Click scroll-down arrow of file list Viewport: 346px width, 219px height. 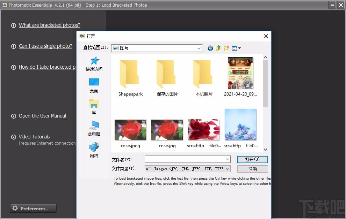click(266, 150)
